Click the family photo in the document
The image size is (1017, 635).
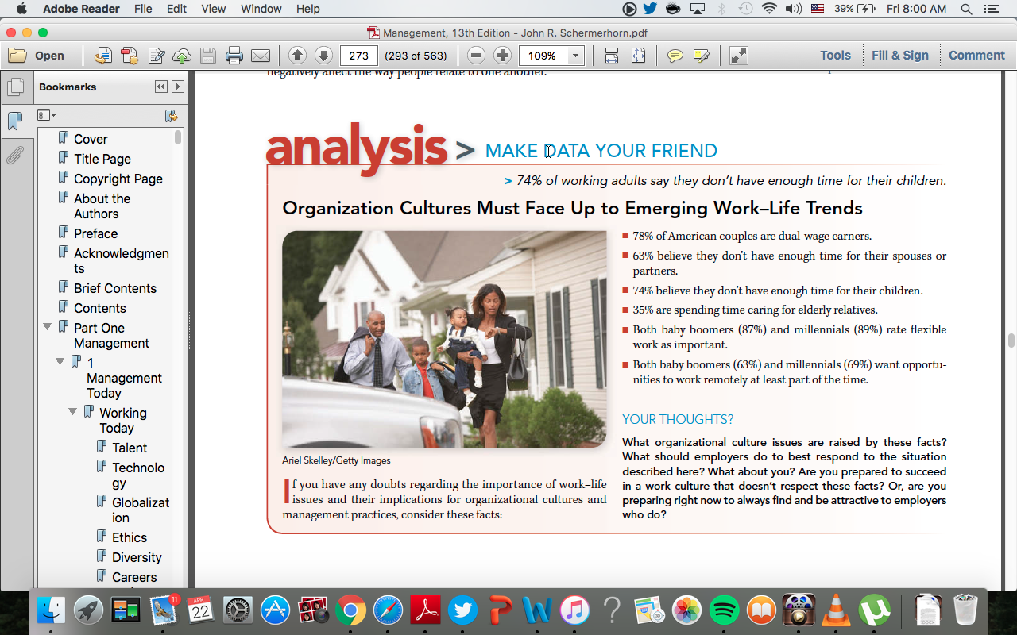click(x=444, y=339)
